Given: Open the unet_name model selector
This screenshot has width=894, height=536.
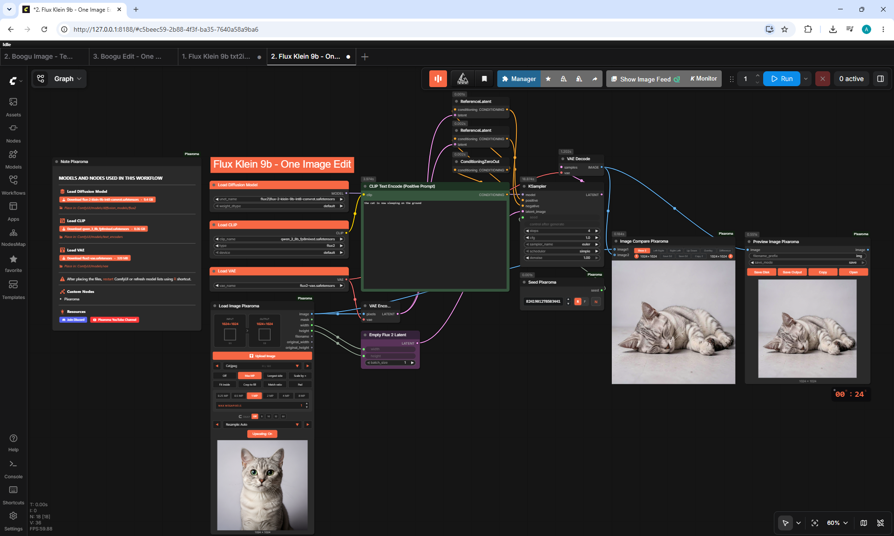Looking at the screenshot, I should 279,199.
